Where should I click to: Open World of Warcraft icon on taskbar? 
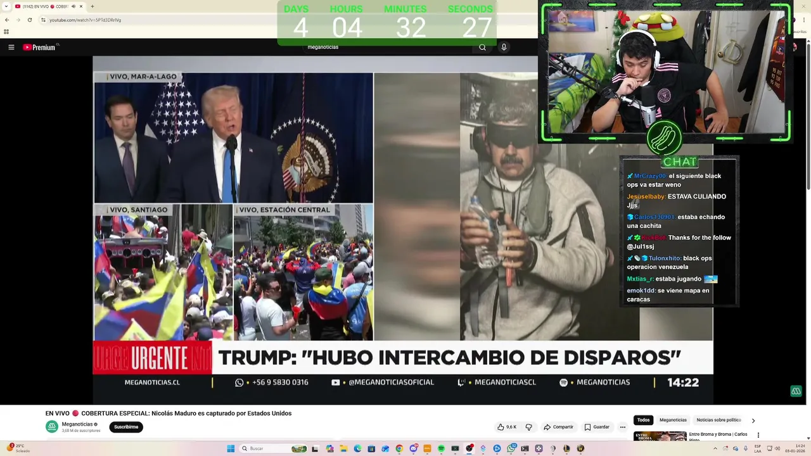(580, 448)
